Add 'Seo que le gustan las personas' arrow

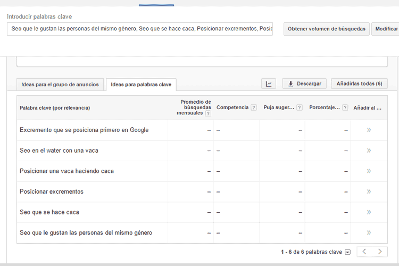[369, 232]
